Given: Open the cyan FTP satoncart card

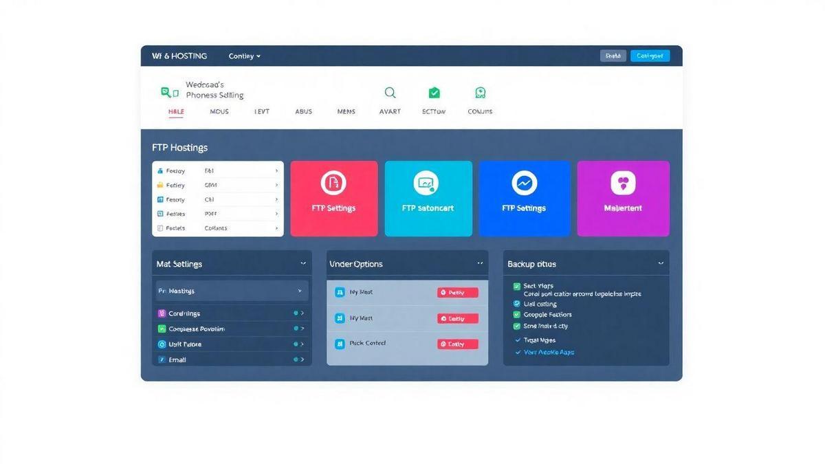Looking at the screenshot, I should tap(428, 199).
